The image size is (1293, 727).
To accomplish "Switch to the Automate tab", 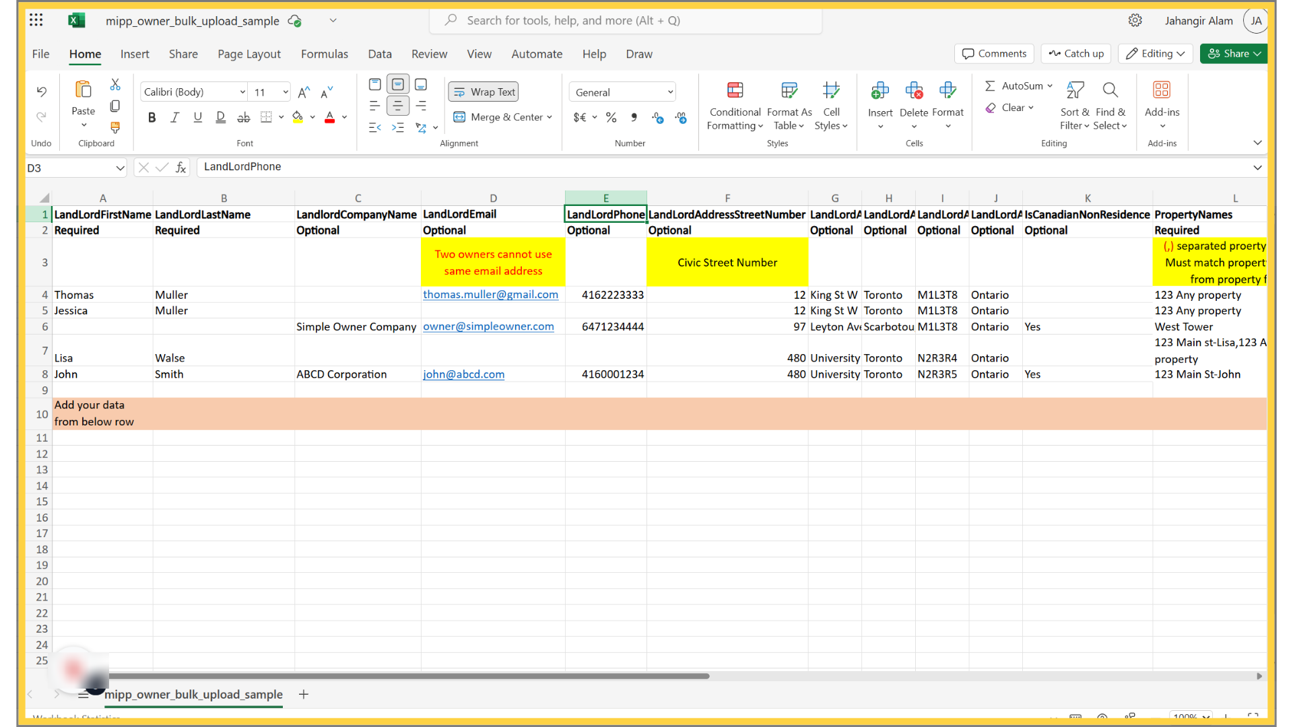I will [x=537, y=54].
